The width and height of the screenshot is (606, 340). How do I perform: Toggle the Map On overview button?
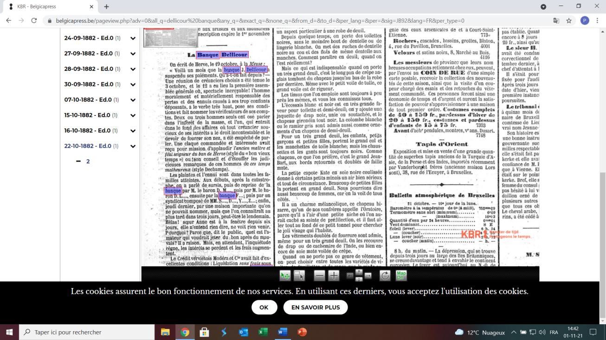tap(400, 276)
